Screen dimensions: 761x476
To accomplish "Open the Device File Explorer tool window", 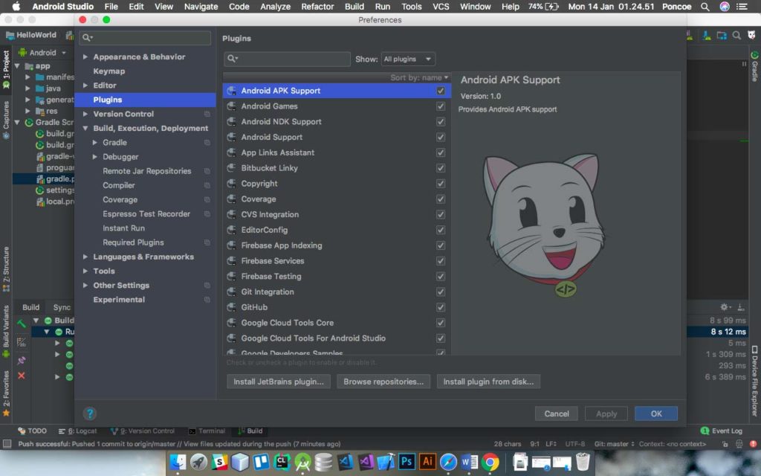I will 755,382.
